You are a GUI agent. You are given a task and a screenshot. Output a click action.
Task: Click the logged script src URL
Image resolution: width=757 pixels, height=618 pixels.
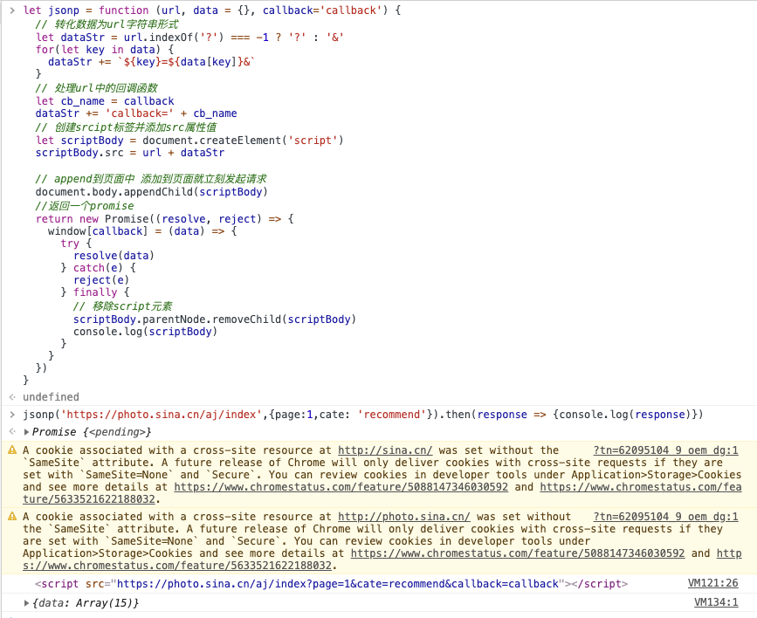[x=338, y=584]
